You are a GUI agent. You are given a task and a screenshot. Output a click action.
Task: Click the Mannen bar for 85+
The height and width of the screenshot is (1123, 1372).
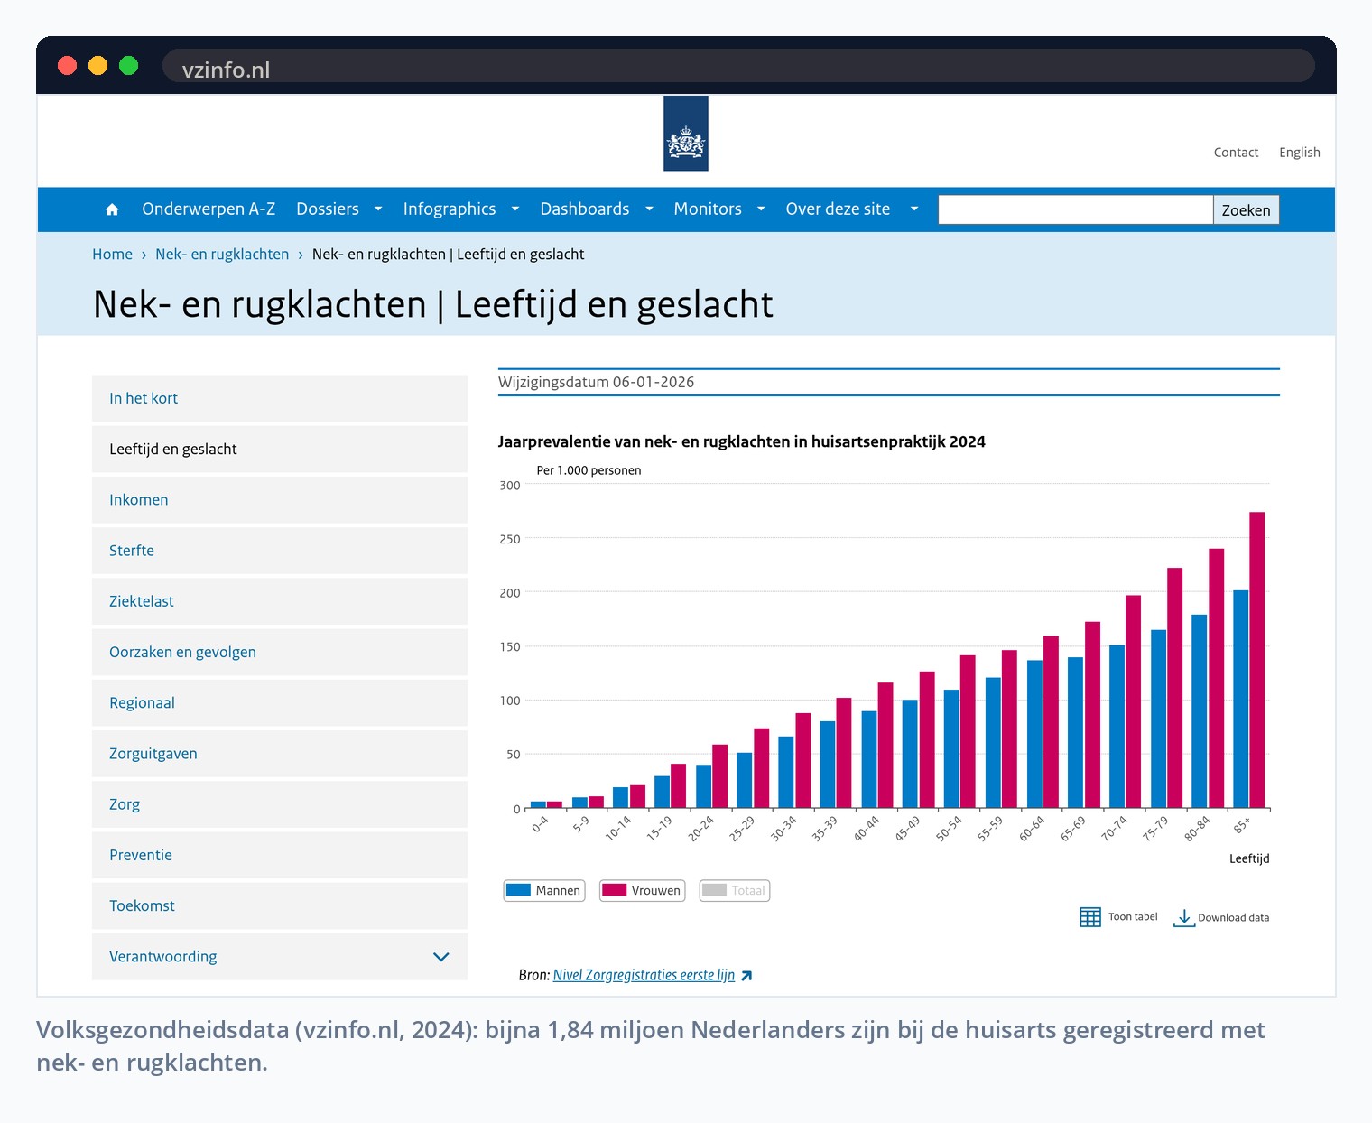point(1241,700)
